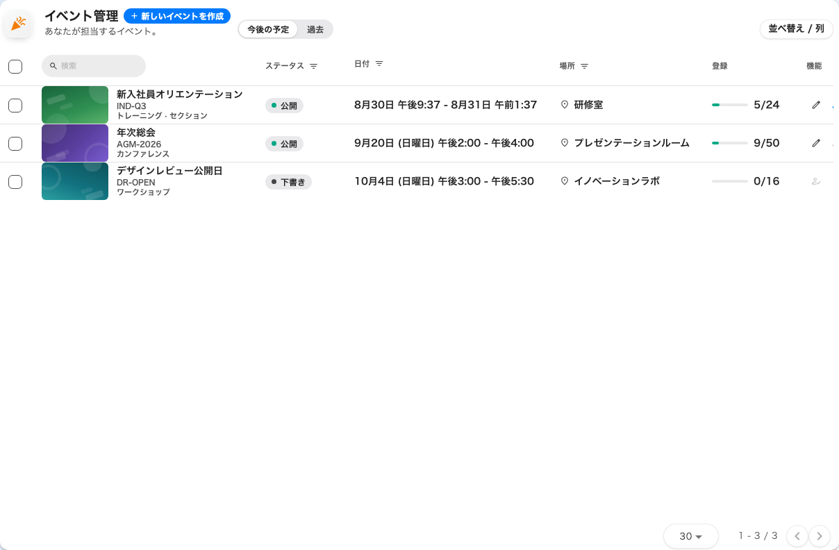Click the date 8月30日 午後9:37 - 8月31日 午前1:37
This screenshot has width=839, height=550.
pyautogui.click(x=445, y=105)
